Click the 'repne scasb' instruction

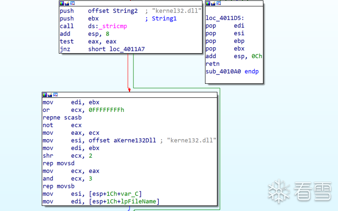click(62, 118)
